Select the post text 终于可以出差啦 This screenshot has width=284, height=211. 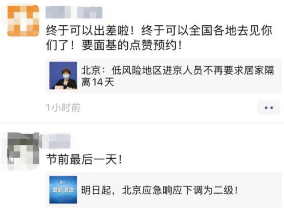(x=90, y=30)
